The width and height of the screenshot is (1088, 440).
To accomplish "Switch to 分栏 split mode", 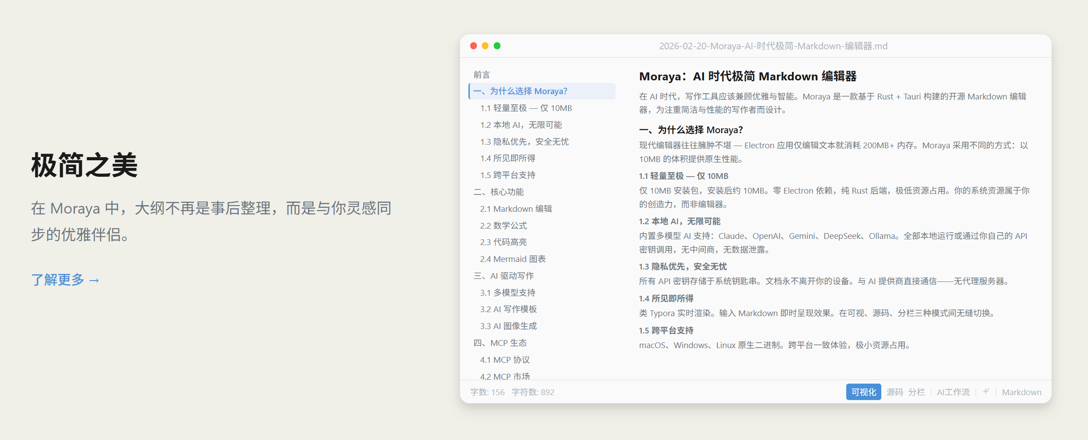I will [x=916, y=392].
